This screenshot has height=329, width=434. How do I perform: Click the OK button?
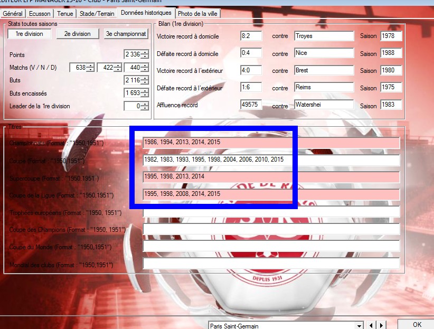tap(417, 325)
